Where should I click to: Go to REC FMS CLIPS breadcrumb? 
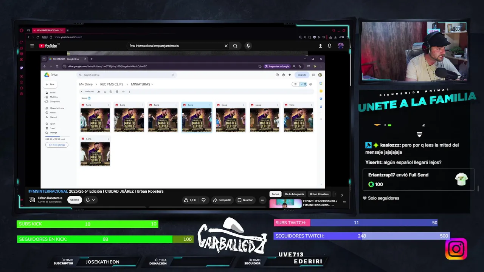coord(112,84)
